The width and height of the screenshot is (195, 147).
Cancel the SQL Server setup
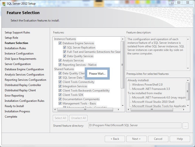pyautogui.click(x=158, y=139)
